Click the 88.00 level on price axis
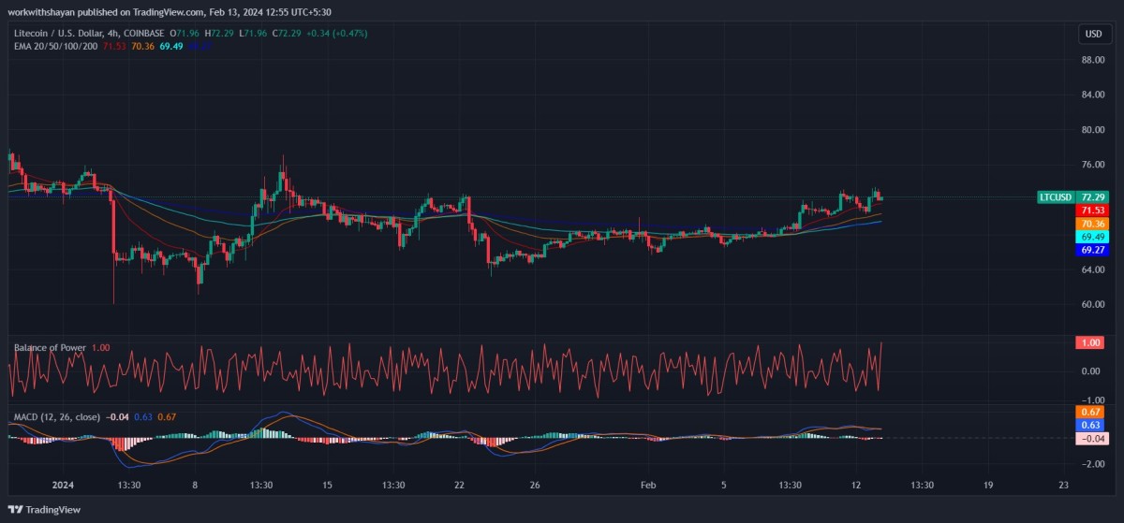Viewport: 1124px width, 523px height. tap(1092, 60)
